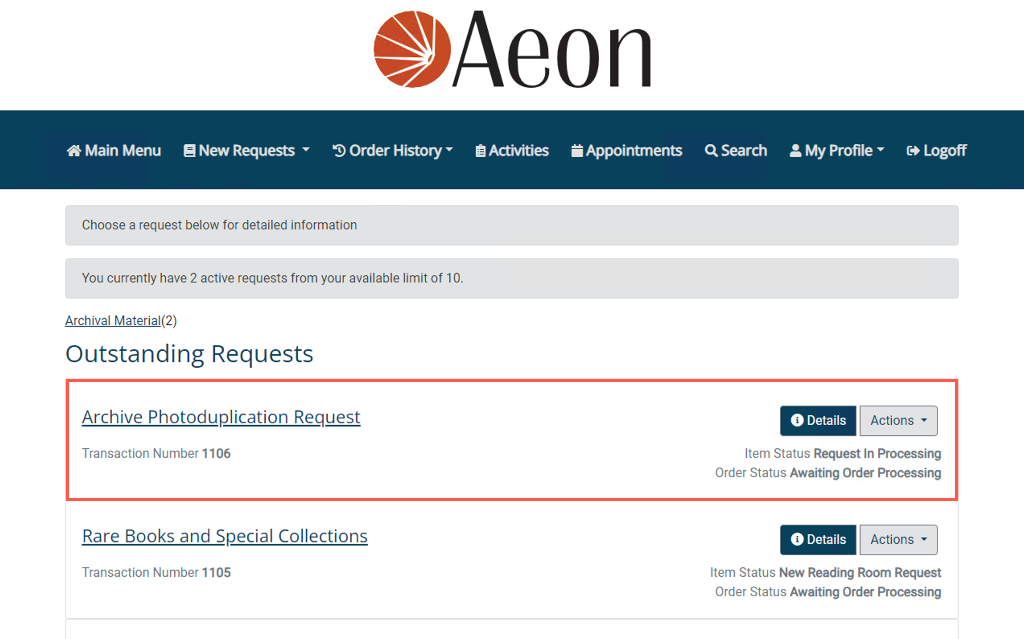The height and width of the screenshot is (639, 1024).
Task: Click the Order History clock icon
Action: [339, 150]
